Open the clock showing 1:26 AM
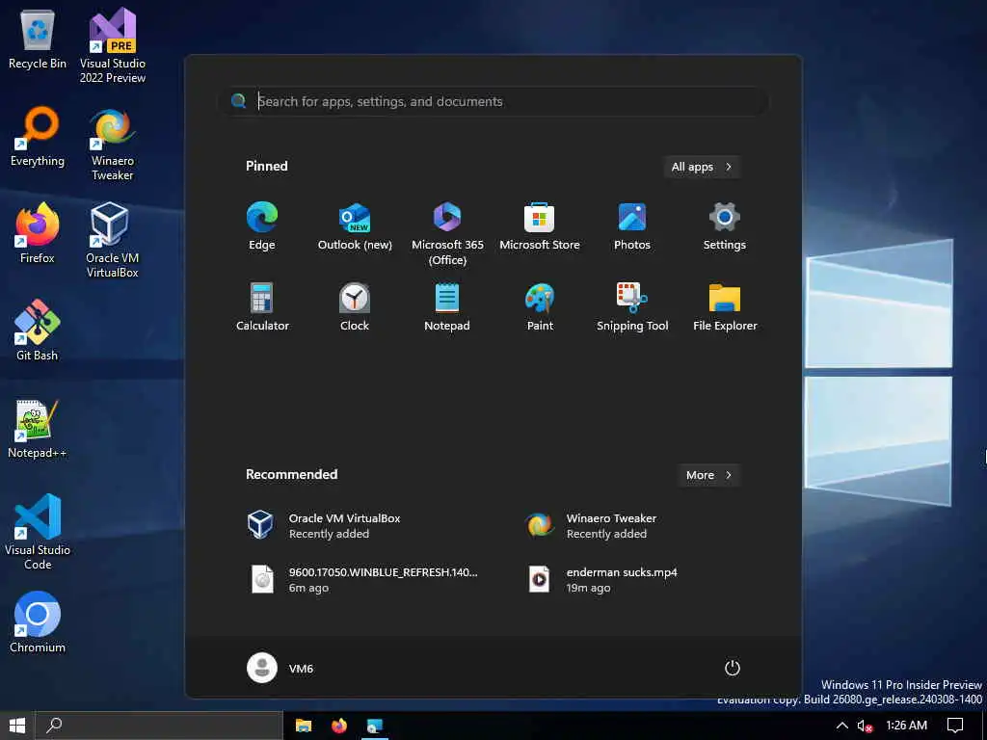Viewport: 987px width, 740px height. pos(906,726)
